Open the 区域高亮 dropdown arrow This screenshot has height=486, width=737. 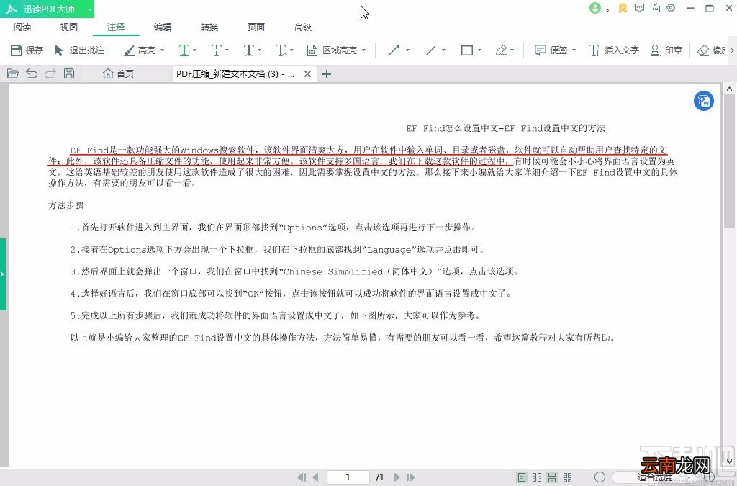(363, 50)
